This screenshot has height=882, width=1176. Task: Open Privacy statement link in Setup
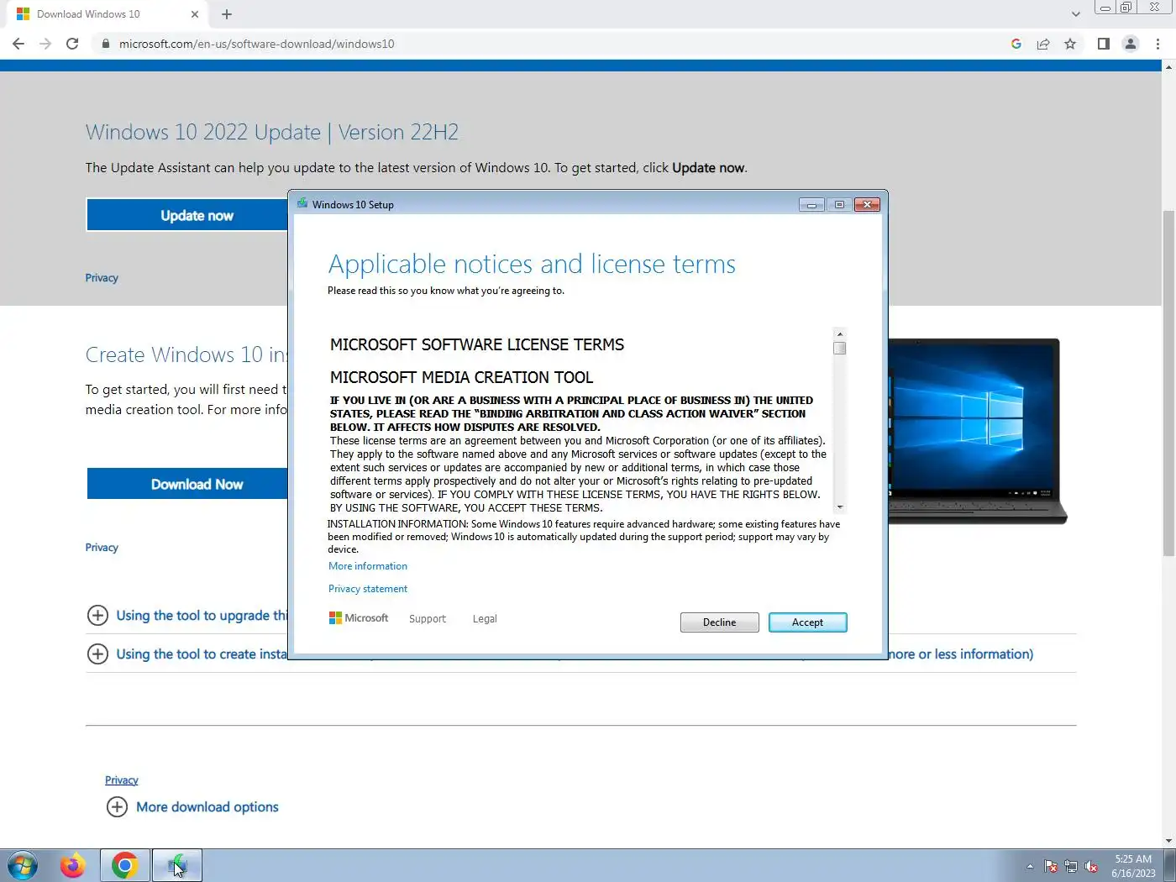(x=368, y=589)
